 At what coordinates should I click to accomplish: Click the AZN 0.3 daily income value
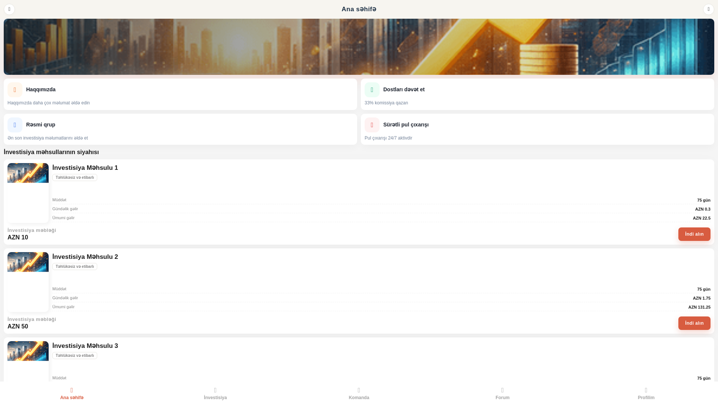click(703, 209)
